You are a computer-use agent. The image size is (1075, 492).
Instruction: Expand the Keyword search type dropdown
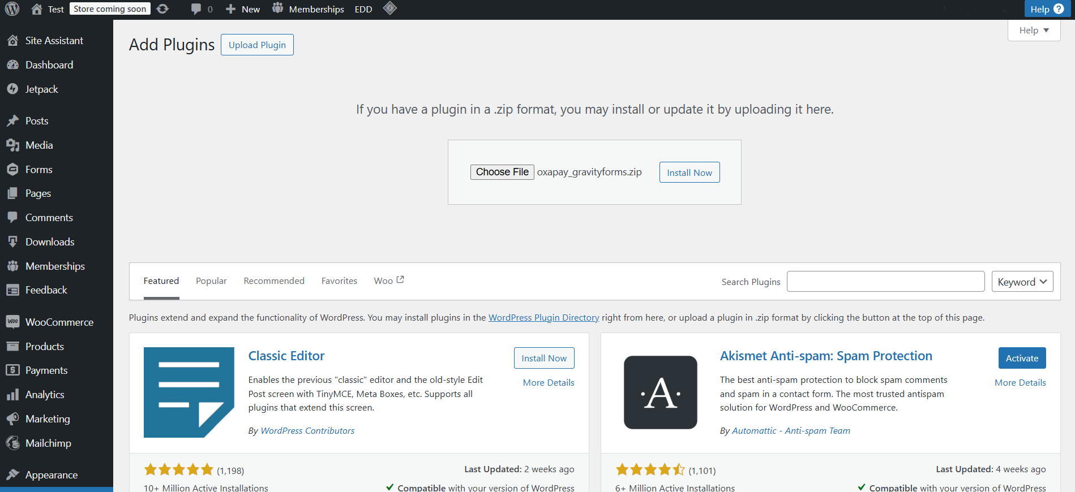(1022, 282)
